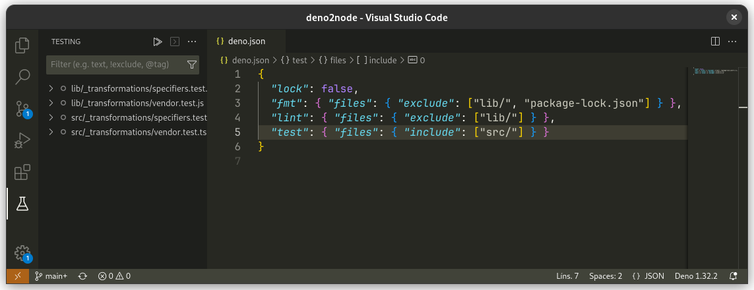Image resolution: width=754 pixels, height=290 pixels.
Task: Click the minimap code preview
Action: pyautogui.click(x=716, y=72)
